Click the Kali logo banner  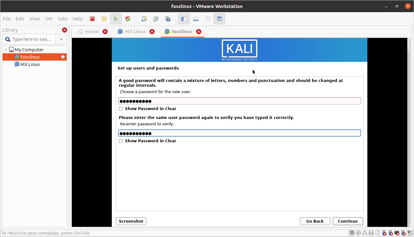pyautogui.click(x=240, y=50)
